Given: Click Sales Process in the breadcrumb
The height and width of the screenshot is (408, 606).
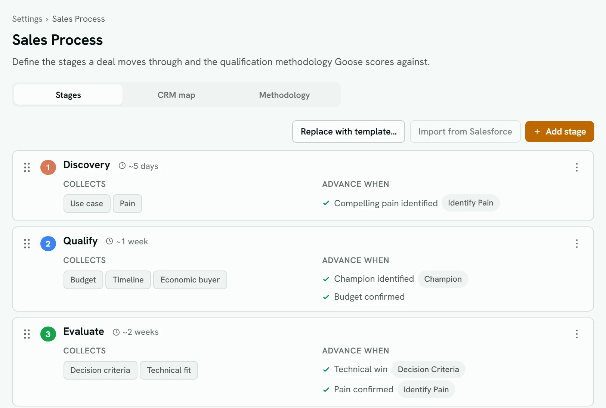Looking at the screenshot, I should pyautogui.click(x=78, y=19).
